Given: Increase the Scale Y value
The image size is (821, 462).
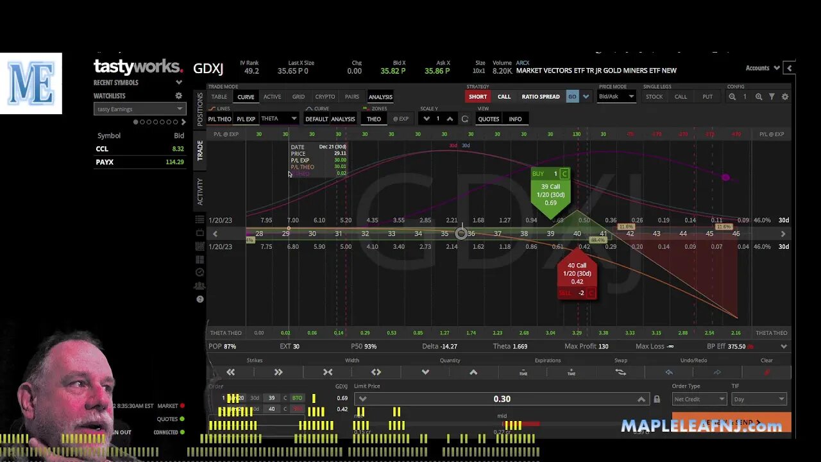Looking at the screenshot, I should click(450, 119).
